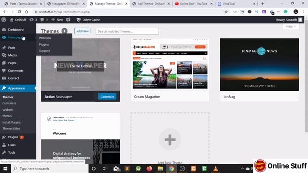Click Theme Details on Newspaper theme
This screenshot has width=308, height=173.
[80, 66]
